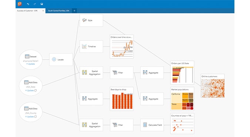The width and height of the screenshot is (250, 137).
Task: Click the Style paintbrush icon
Action: point(84,20)
